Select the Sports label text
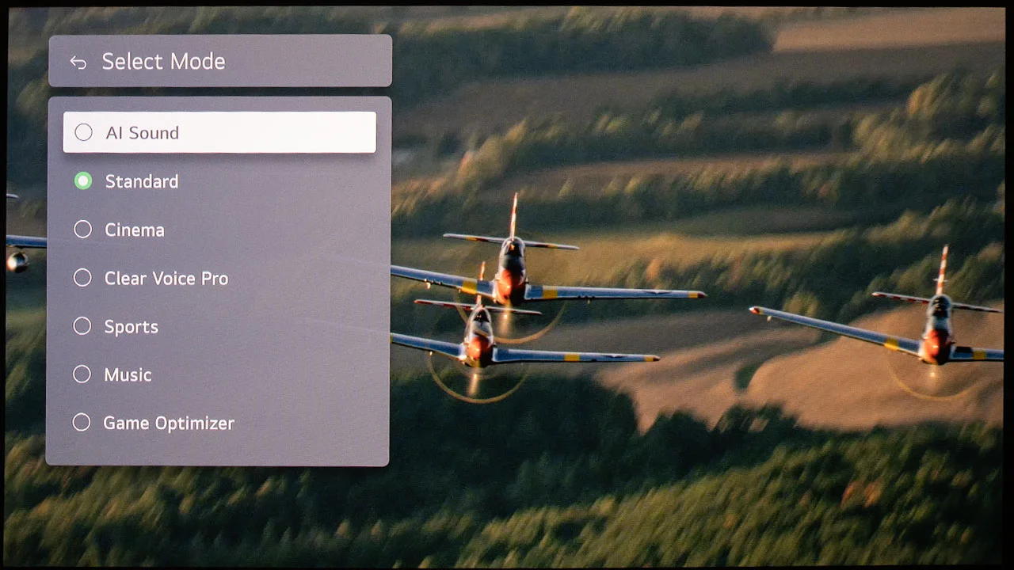1014x570 pixels. click(x=131, y=327)
